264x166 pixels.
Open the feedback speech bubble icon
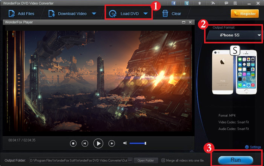tap(226, 3)
